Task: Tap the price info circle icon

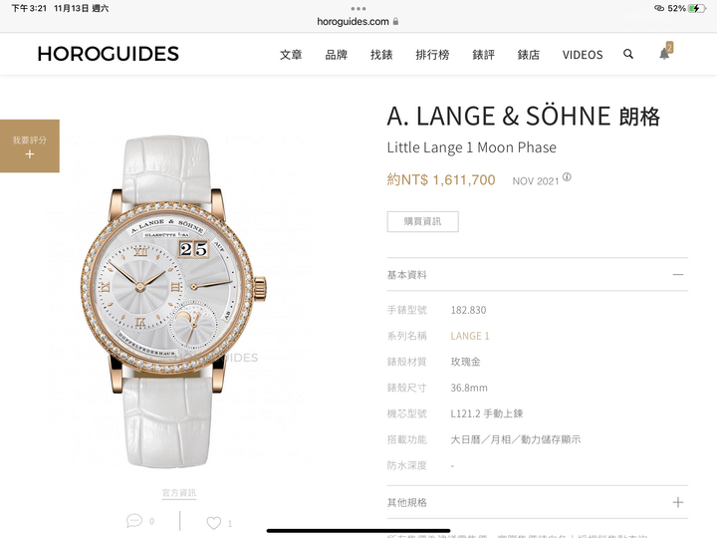Action: click(x=567, y=177)
